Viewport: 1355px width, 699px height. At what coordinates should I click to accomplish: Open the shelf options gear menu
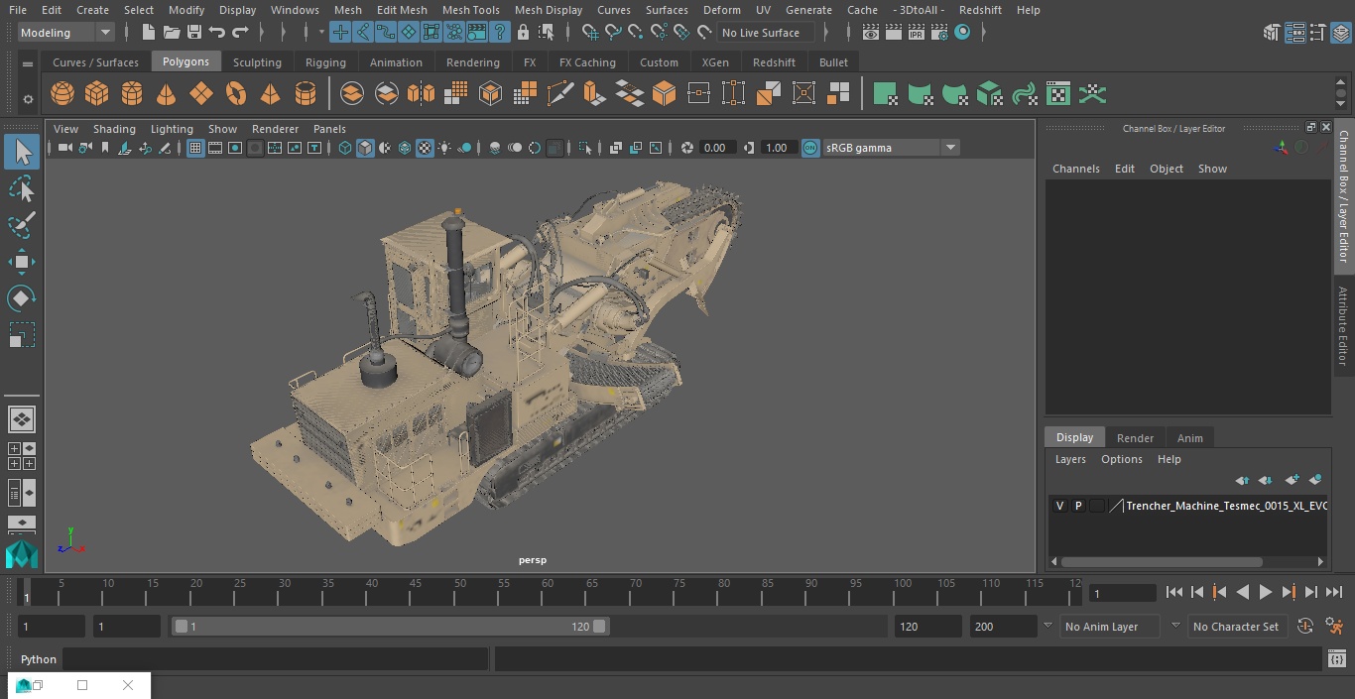pos(28,99)
